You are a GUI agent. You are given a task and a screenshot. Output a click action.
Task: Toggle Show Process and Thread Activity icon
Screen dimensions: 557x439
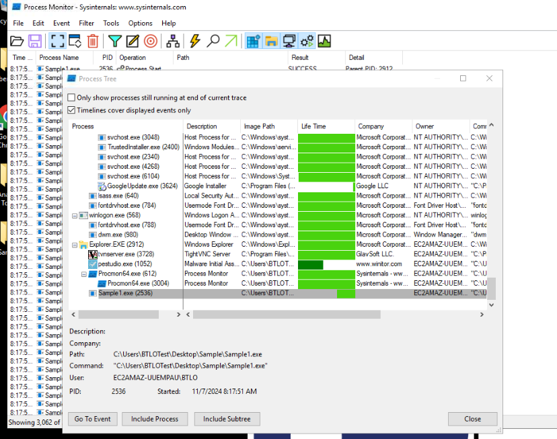(307, 41)
